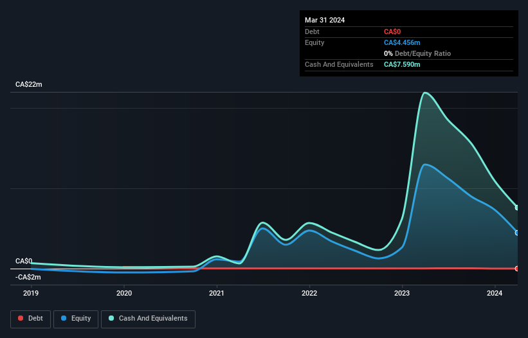
Task: Click the -CA$2m y-axis label
Action: coord(28,277)
